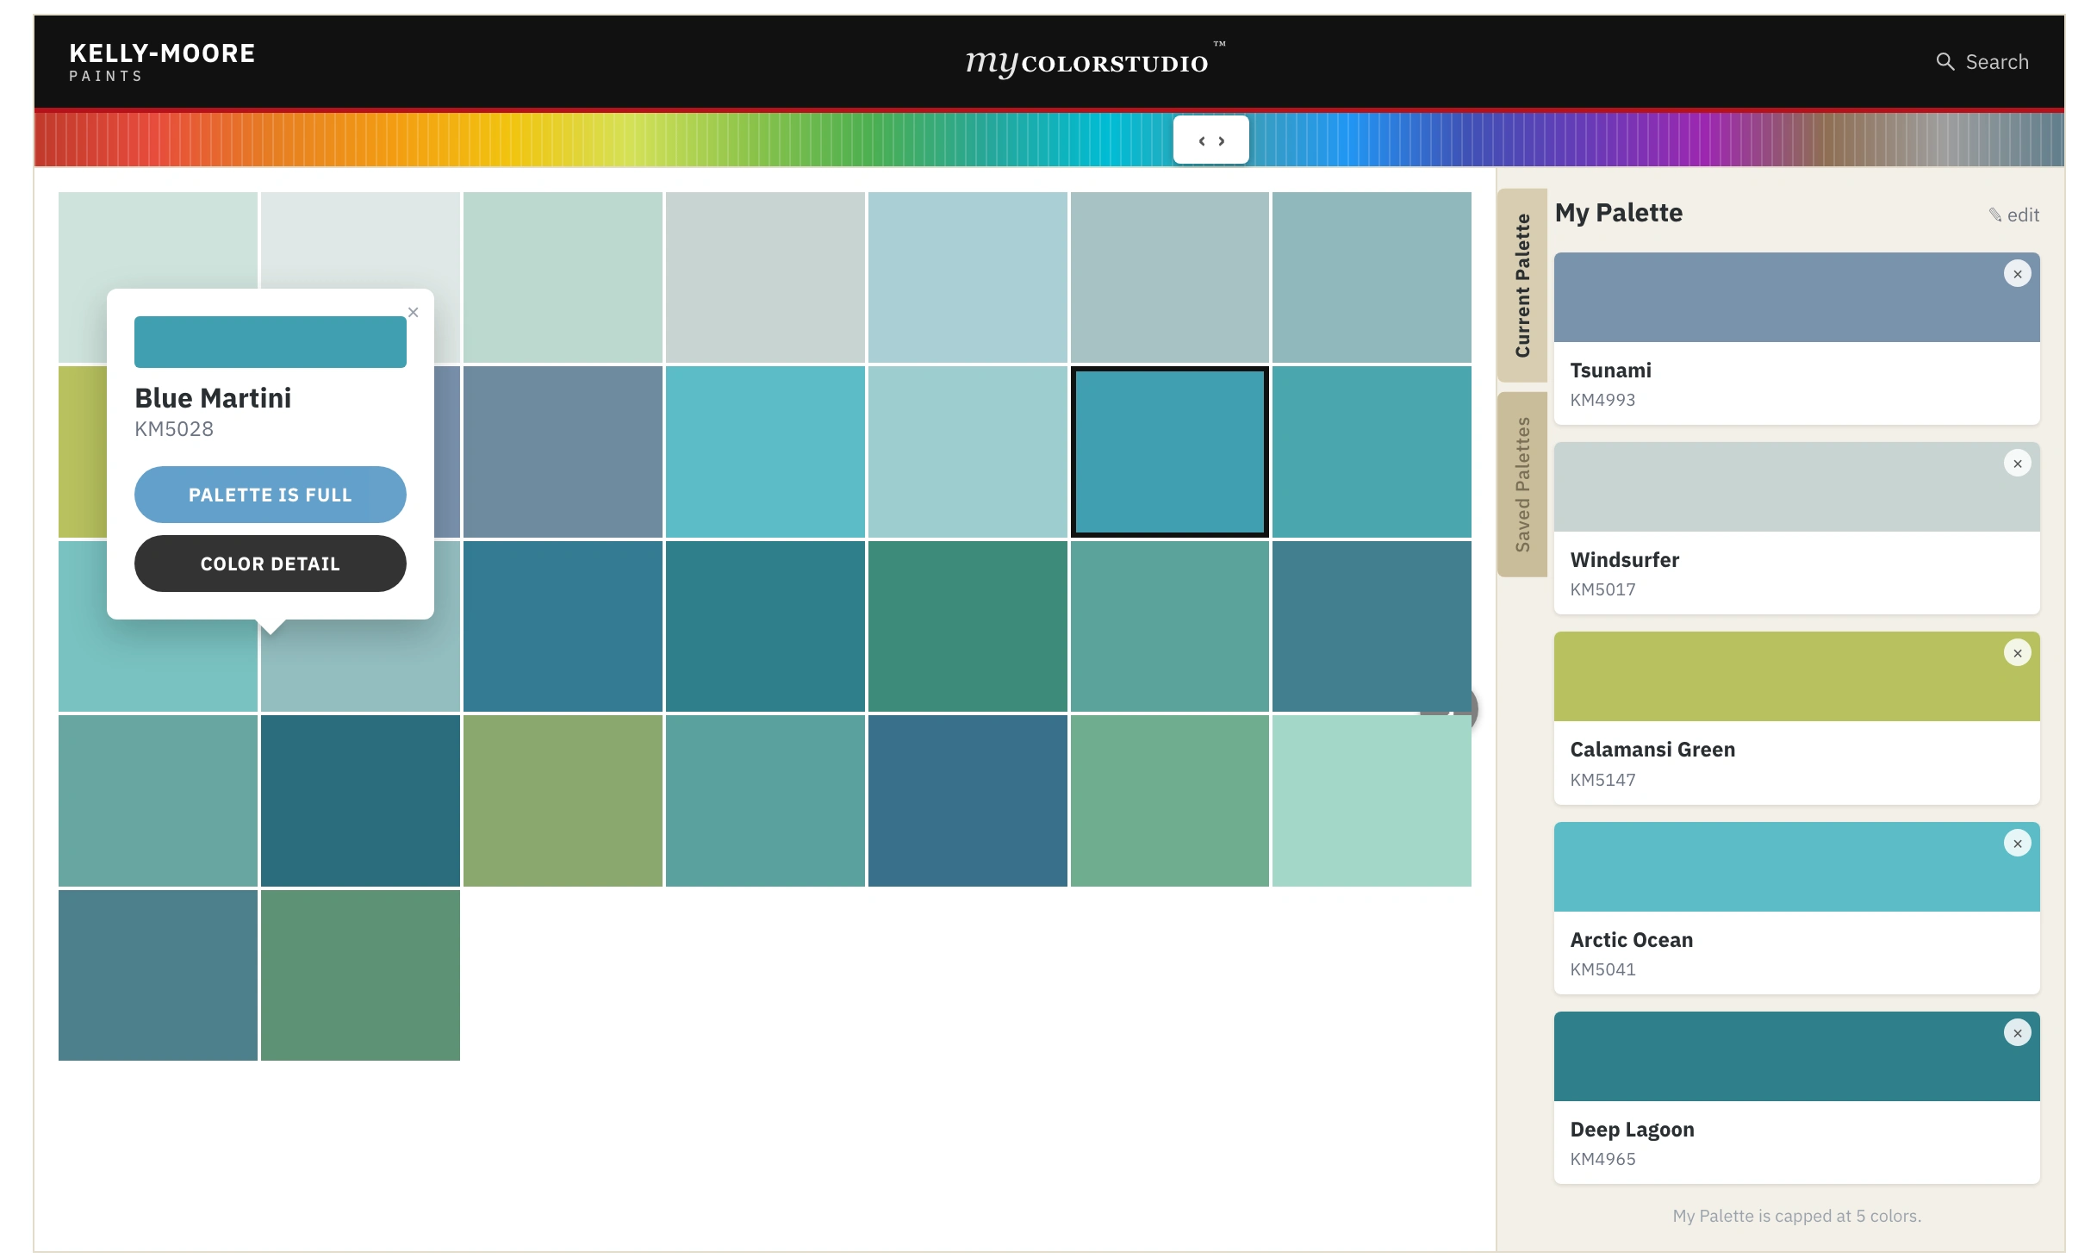The width and height of the screenshot is (2097, 1258).
Task: Click the PALETTE IS FULL button
Action: (x=270, y=495)
